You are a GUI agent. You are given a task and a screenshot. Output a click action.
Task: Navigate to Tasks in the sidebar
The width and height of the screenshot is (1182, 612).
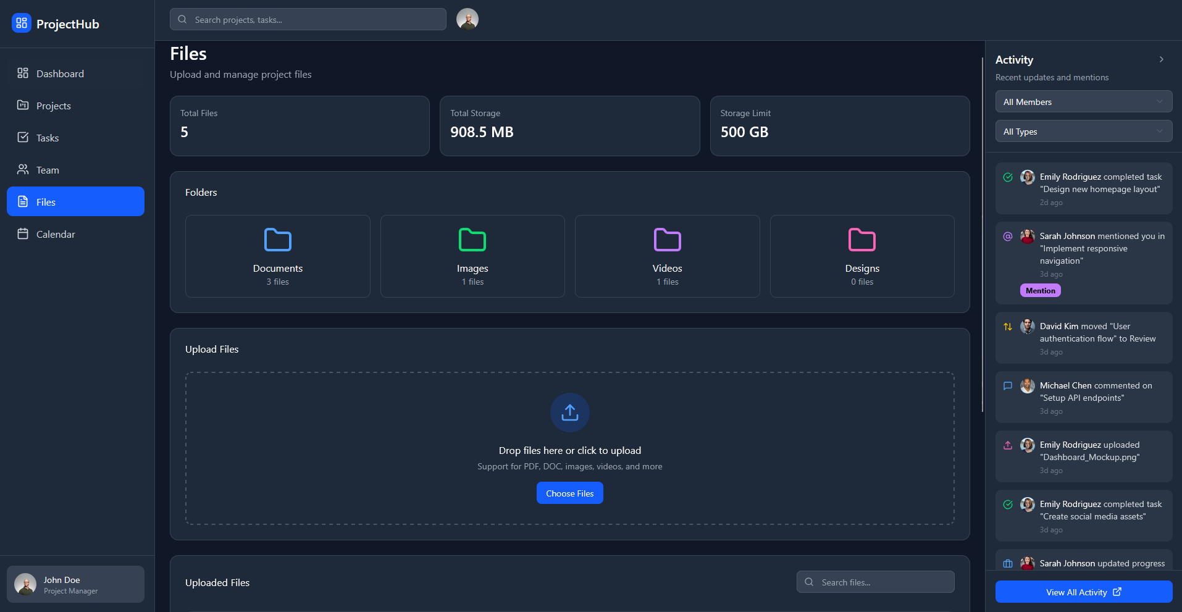pos(48,138)
